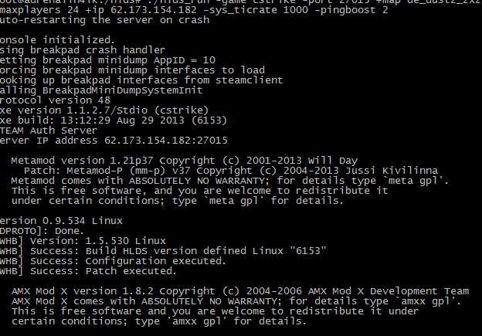Image resolution: width=482 pixels, height=336 pixels.
Task: Click the 'version 0.9.534 Linux' line
Action: (x=61, y=221)
